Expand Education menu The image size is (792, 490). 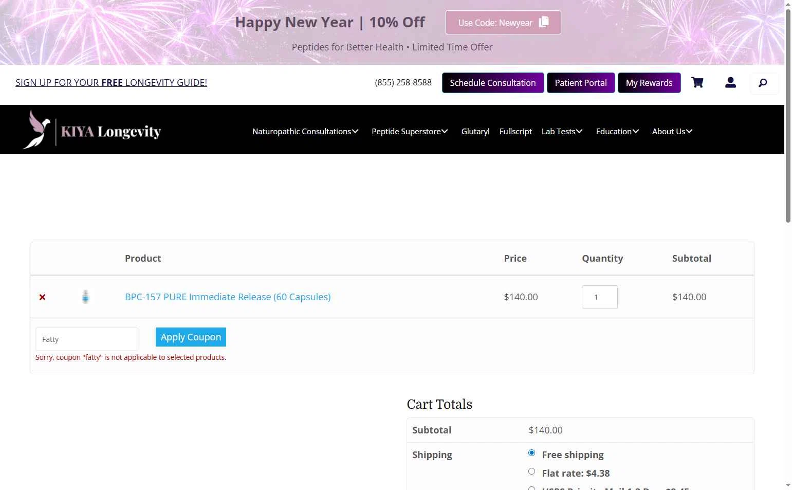[617, 132]
